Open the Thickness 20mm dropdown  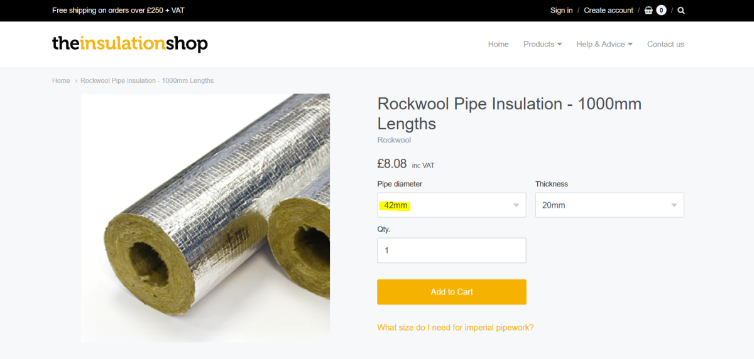pyautogui.click(x=609, y=205)
